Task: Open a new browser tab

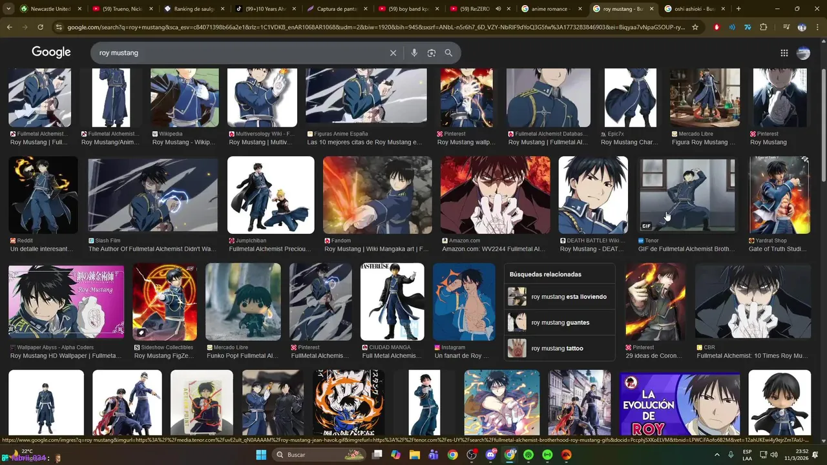Action: pyautogui.click(x=738, y=9)
